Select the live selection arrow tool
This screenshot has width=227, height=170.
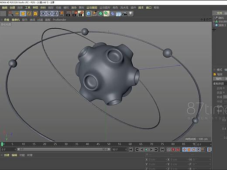(11, 14)
